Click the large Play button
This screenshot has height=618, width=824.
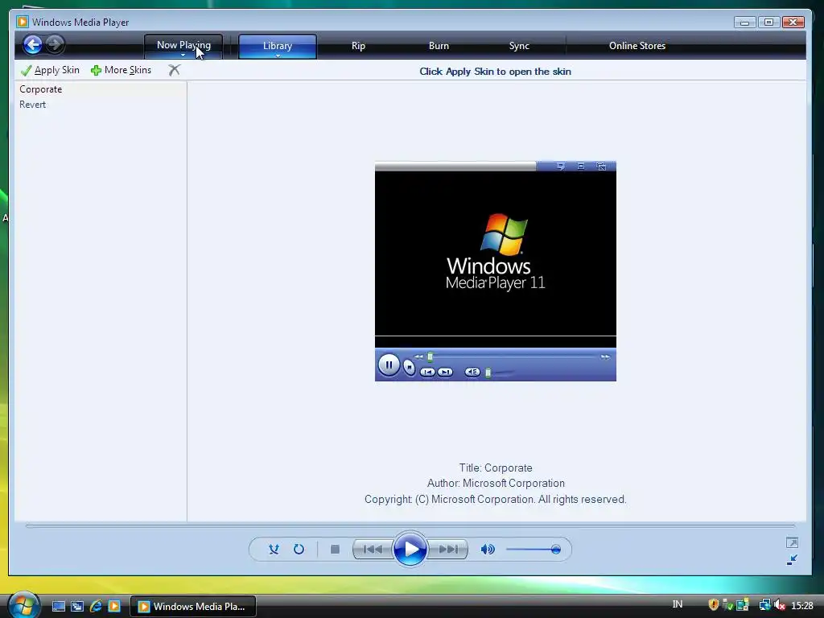410,549
